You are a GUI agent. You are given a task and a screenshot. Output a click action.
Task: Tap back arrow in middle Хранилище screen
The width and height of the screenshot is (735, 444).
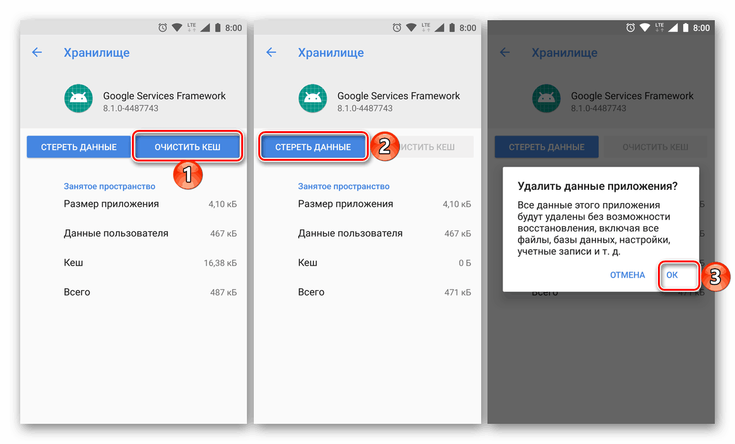(x=272, y=52)
